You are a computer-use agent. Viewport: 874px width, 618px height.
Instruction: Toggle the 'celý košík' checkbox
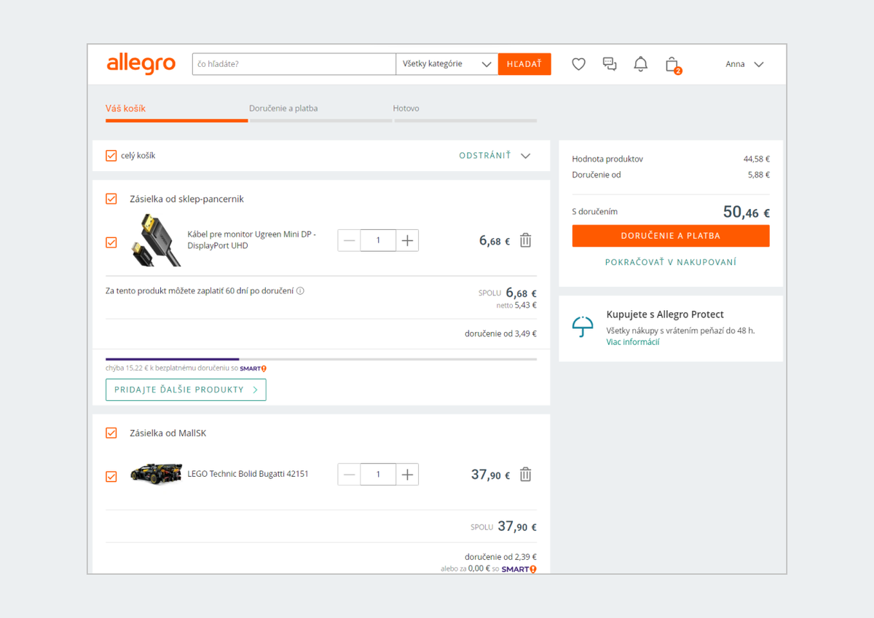tap(111, 156)
